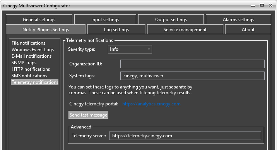The width and height of the screenshot is (277, 150).
Task: Minimize the Configurator window
Action: [253, 6]
